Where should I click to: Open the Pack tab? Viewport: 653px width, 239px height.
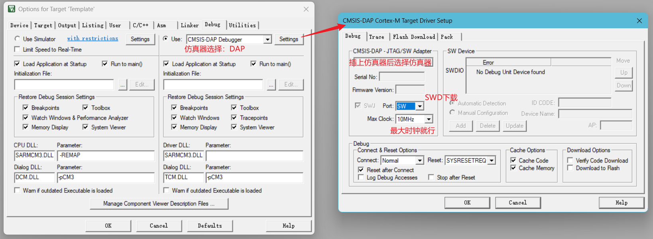click(447, 37)
